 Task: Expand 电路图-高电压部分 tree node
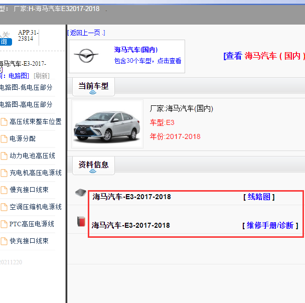click(x=26, y=105)
